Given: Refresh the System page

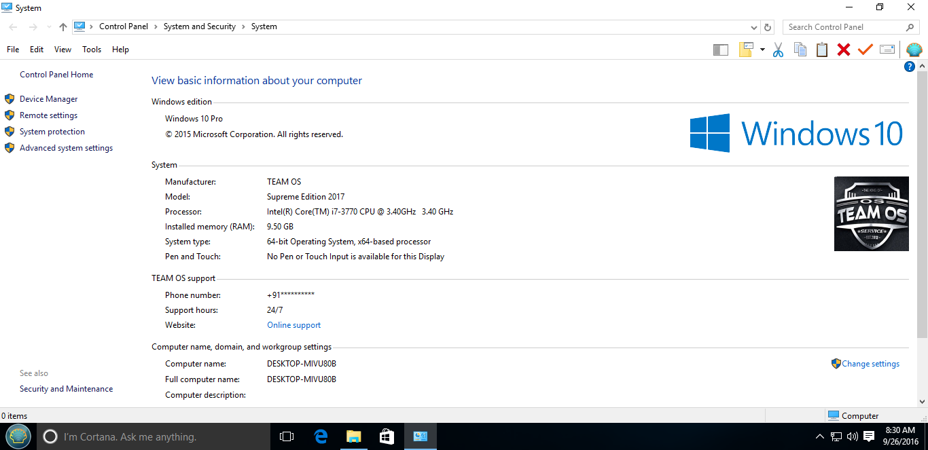Looking at the screenshot, I should (x=768, y=27).
